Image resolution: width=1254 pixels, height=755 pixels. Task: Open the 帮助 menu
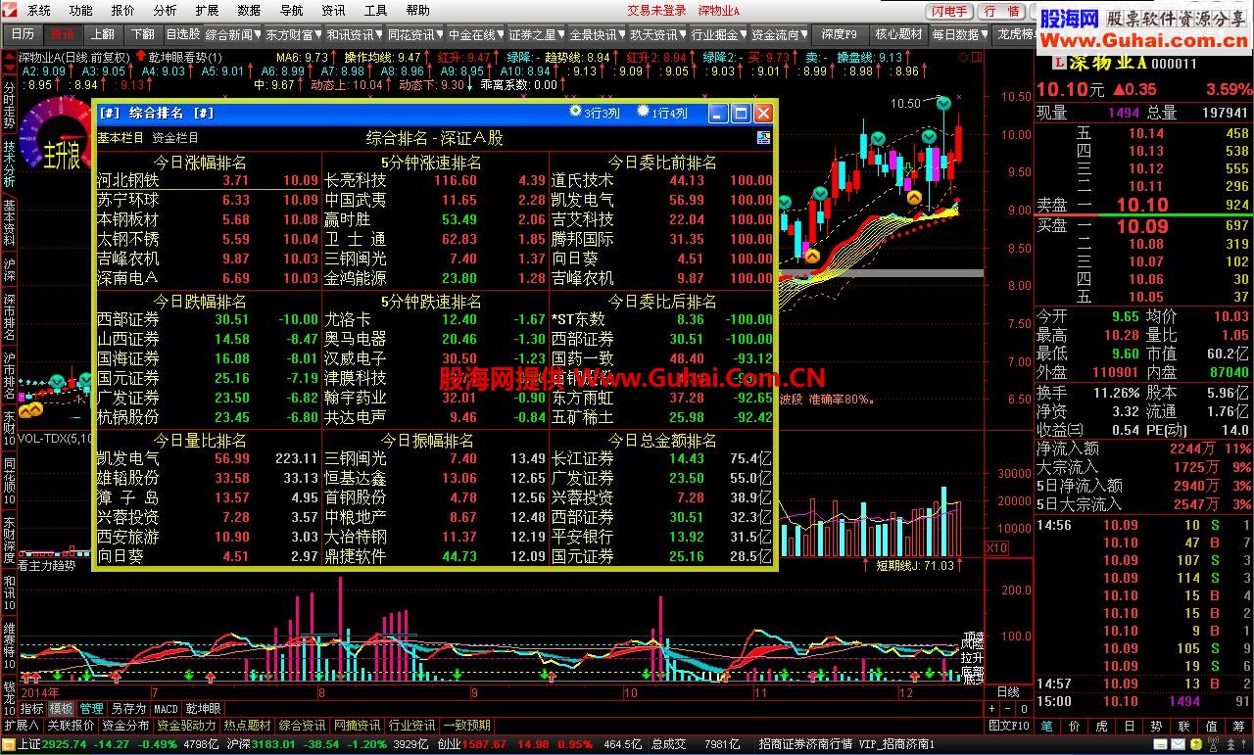point(417,11)
